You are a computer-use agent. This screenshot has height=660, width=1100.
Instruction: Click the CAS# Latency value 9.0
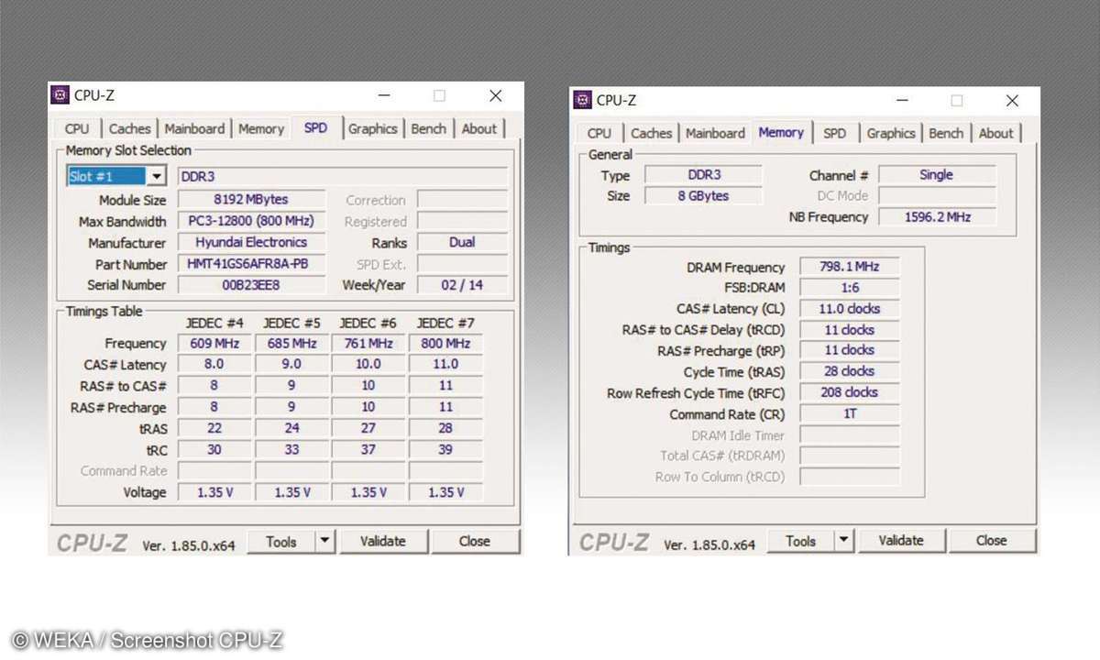(x=292, y=365)
